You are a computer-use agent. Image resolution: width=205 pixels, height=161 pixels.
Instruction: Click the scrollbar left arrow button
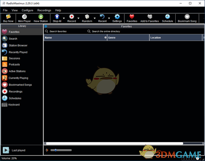pyautogui.click(x=45, y=144)
